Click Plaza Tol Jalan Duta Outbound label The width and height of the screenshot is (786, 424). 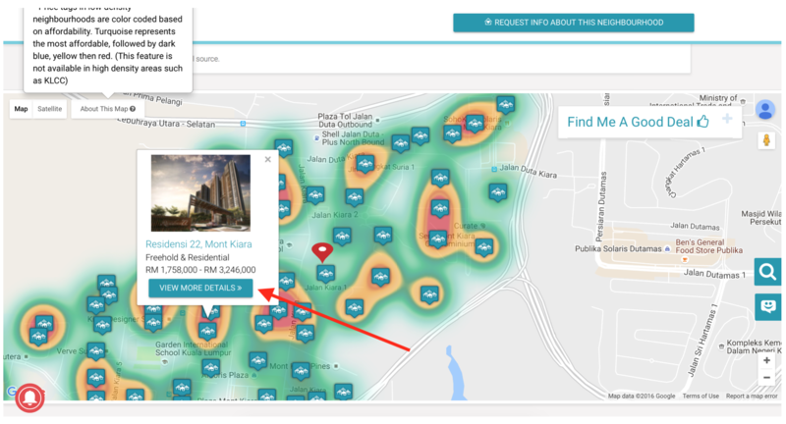click(x=346, y=120)
